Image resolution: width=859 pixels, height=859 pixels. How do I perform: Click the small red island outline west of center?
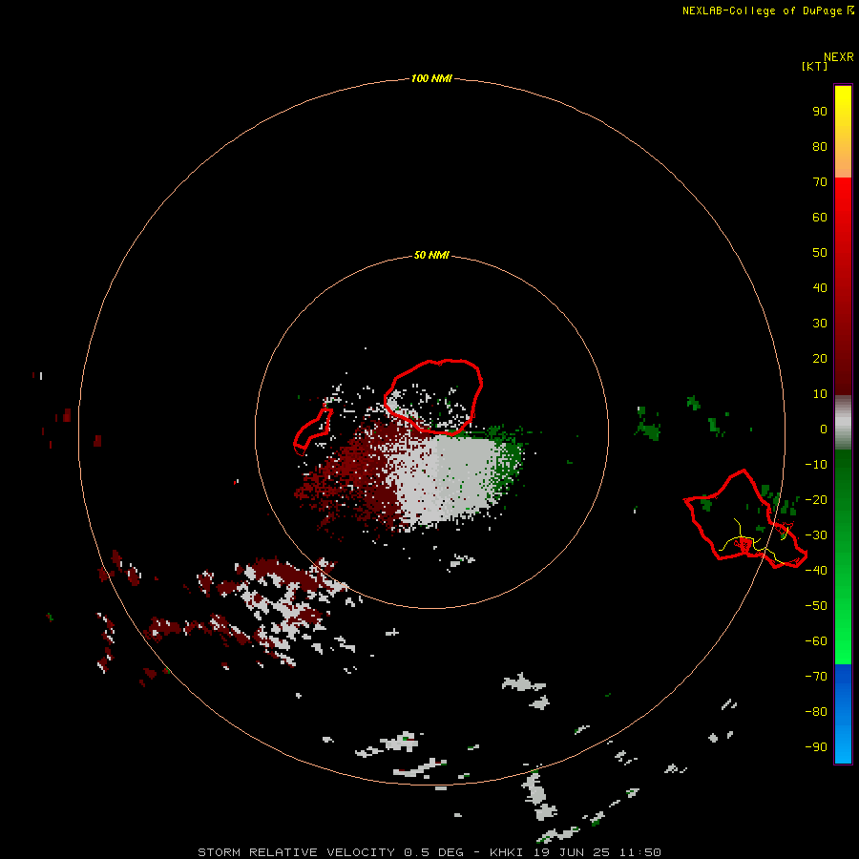[x=312, y=431]
